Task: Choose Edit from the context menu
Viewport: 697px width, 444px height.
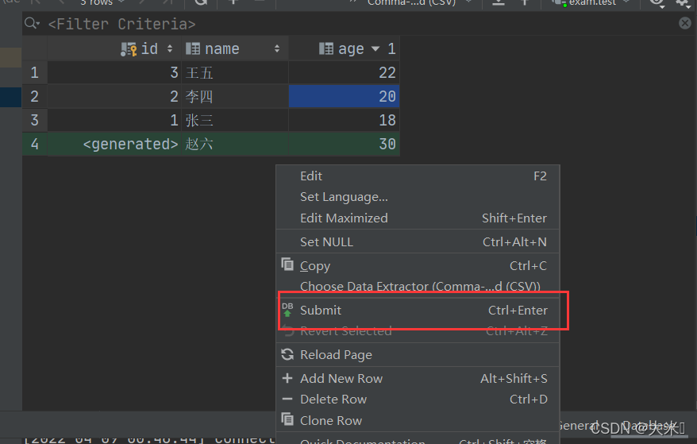Action: [x=418, y=176]
